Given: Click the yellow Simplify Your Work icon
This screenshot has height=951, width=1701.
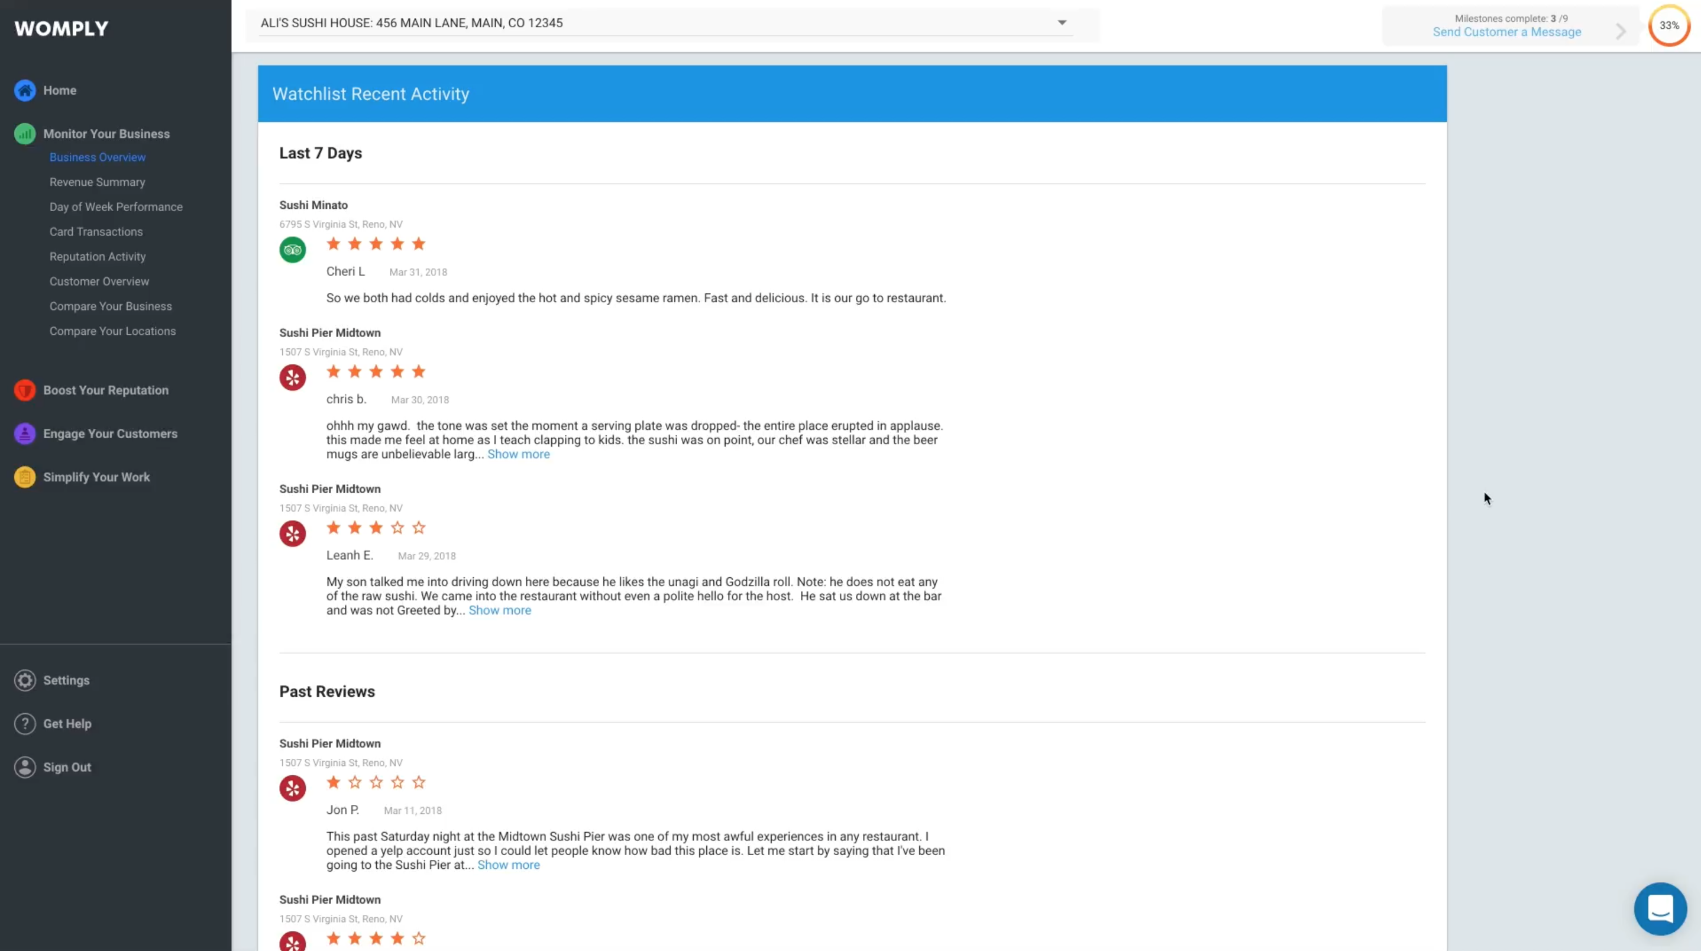Looking at the screenshot, I should click(x=25, y=477).
